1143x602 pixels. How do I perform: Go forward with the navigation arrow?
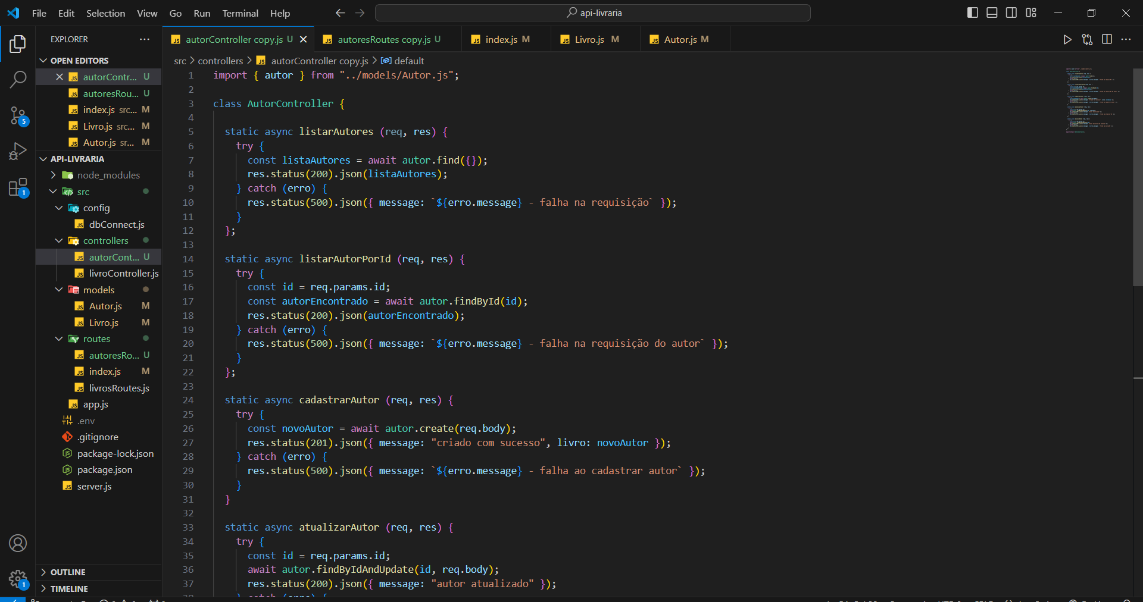click(x=360, y=13)
